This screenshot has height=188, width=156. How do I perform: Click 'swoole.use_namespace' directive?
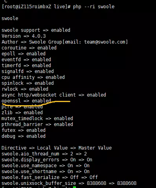coord(29,166)
